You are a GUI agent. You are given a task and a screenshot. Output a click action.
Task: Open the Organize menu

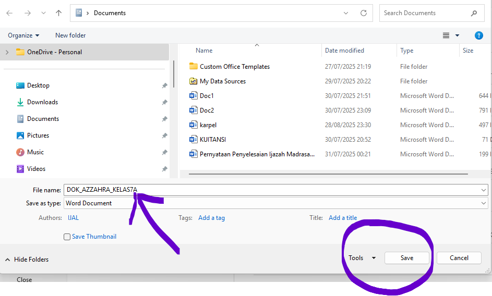click(x=23, y=35)
